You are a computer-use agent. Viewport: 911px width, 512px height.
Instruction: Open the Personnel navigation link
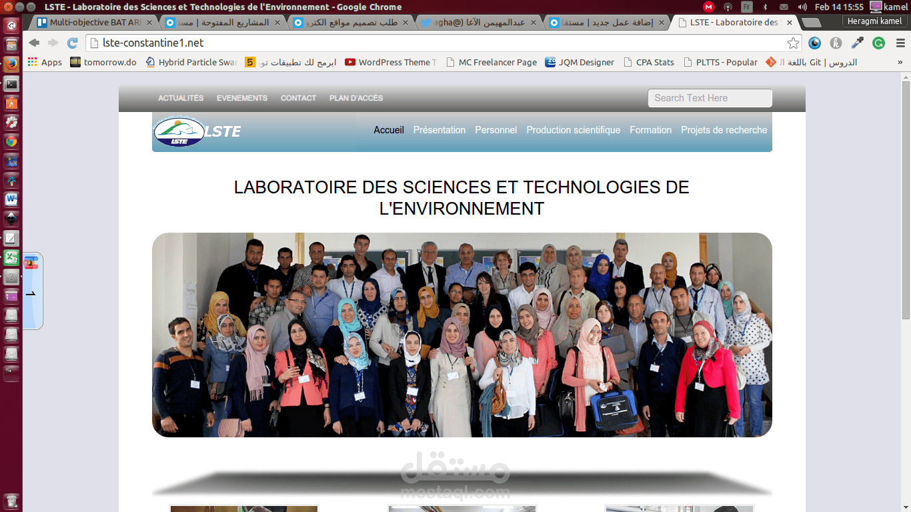click(496, 130)
